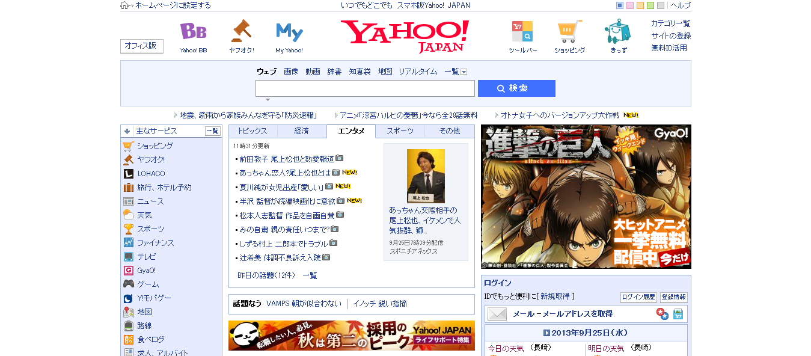This screenshot has height=356, width=811.
Task: Click the 地図 map icon in services list
Action: coord(128,312)
